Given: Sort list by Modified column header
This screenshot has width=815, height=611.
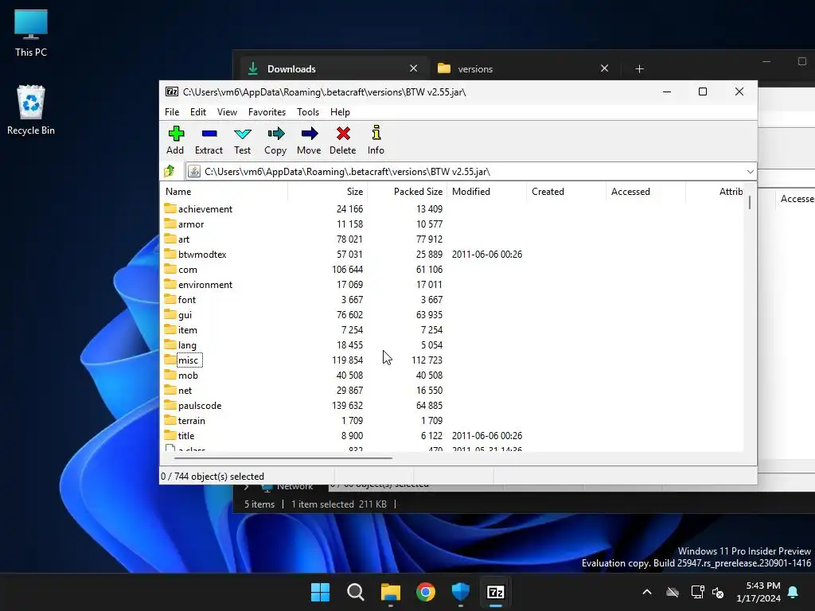Looking at the screenshot, I should [471, 192].
